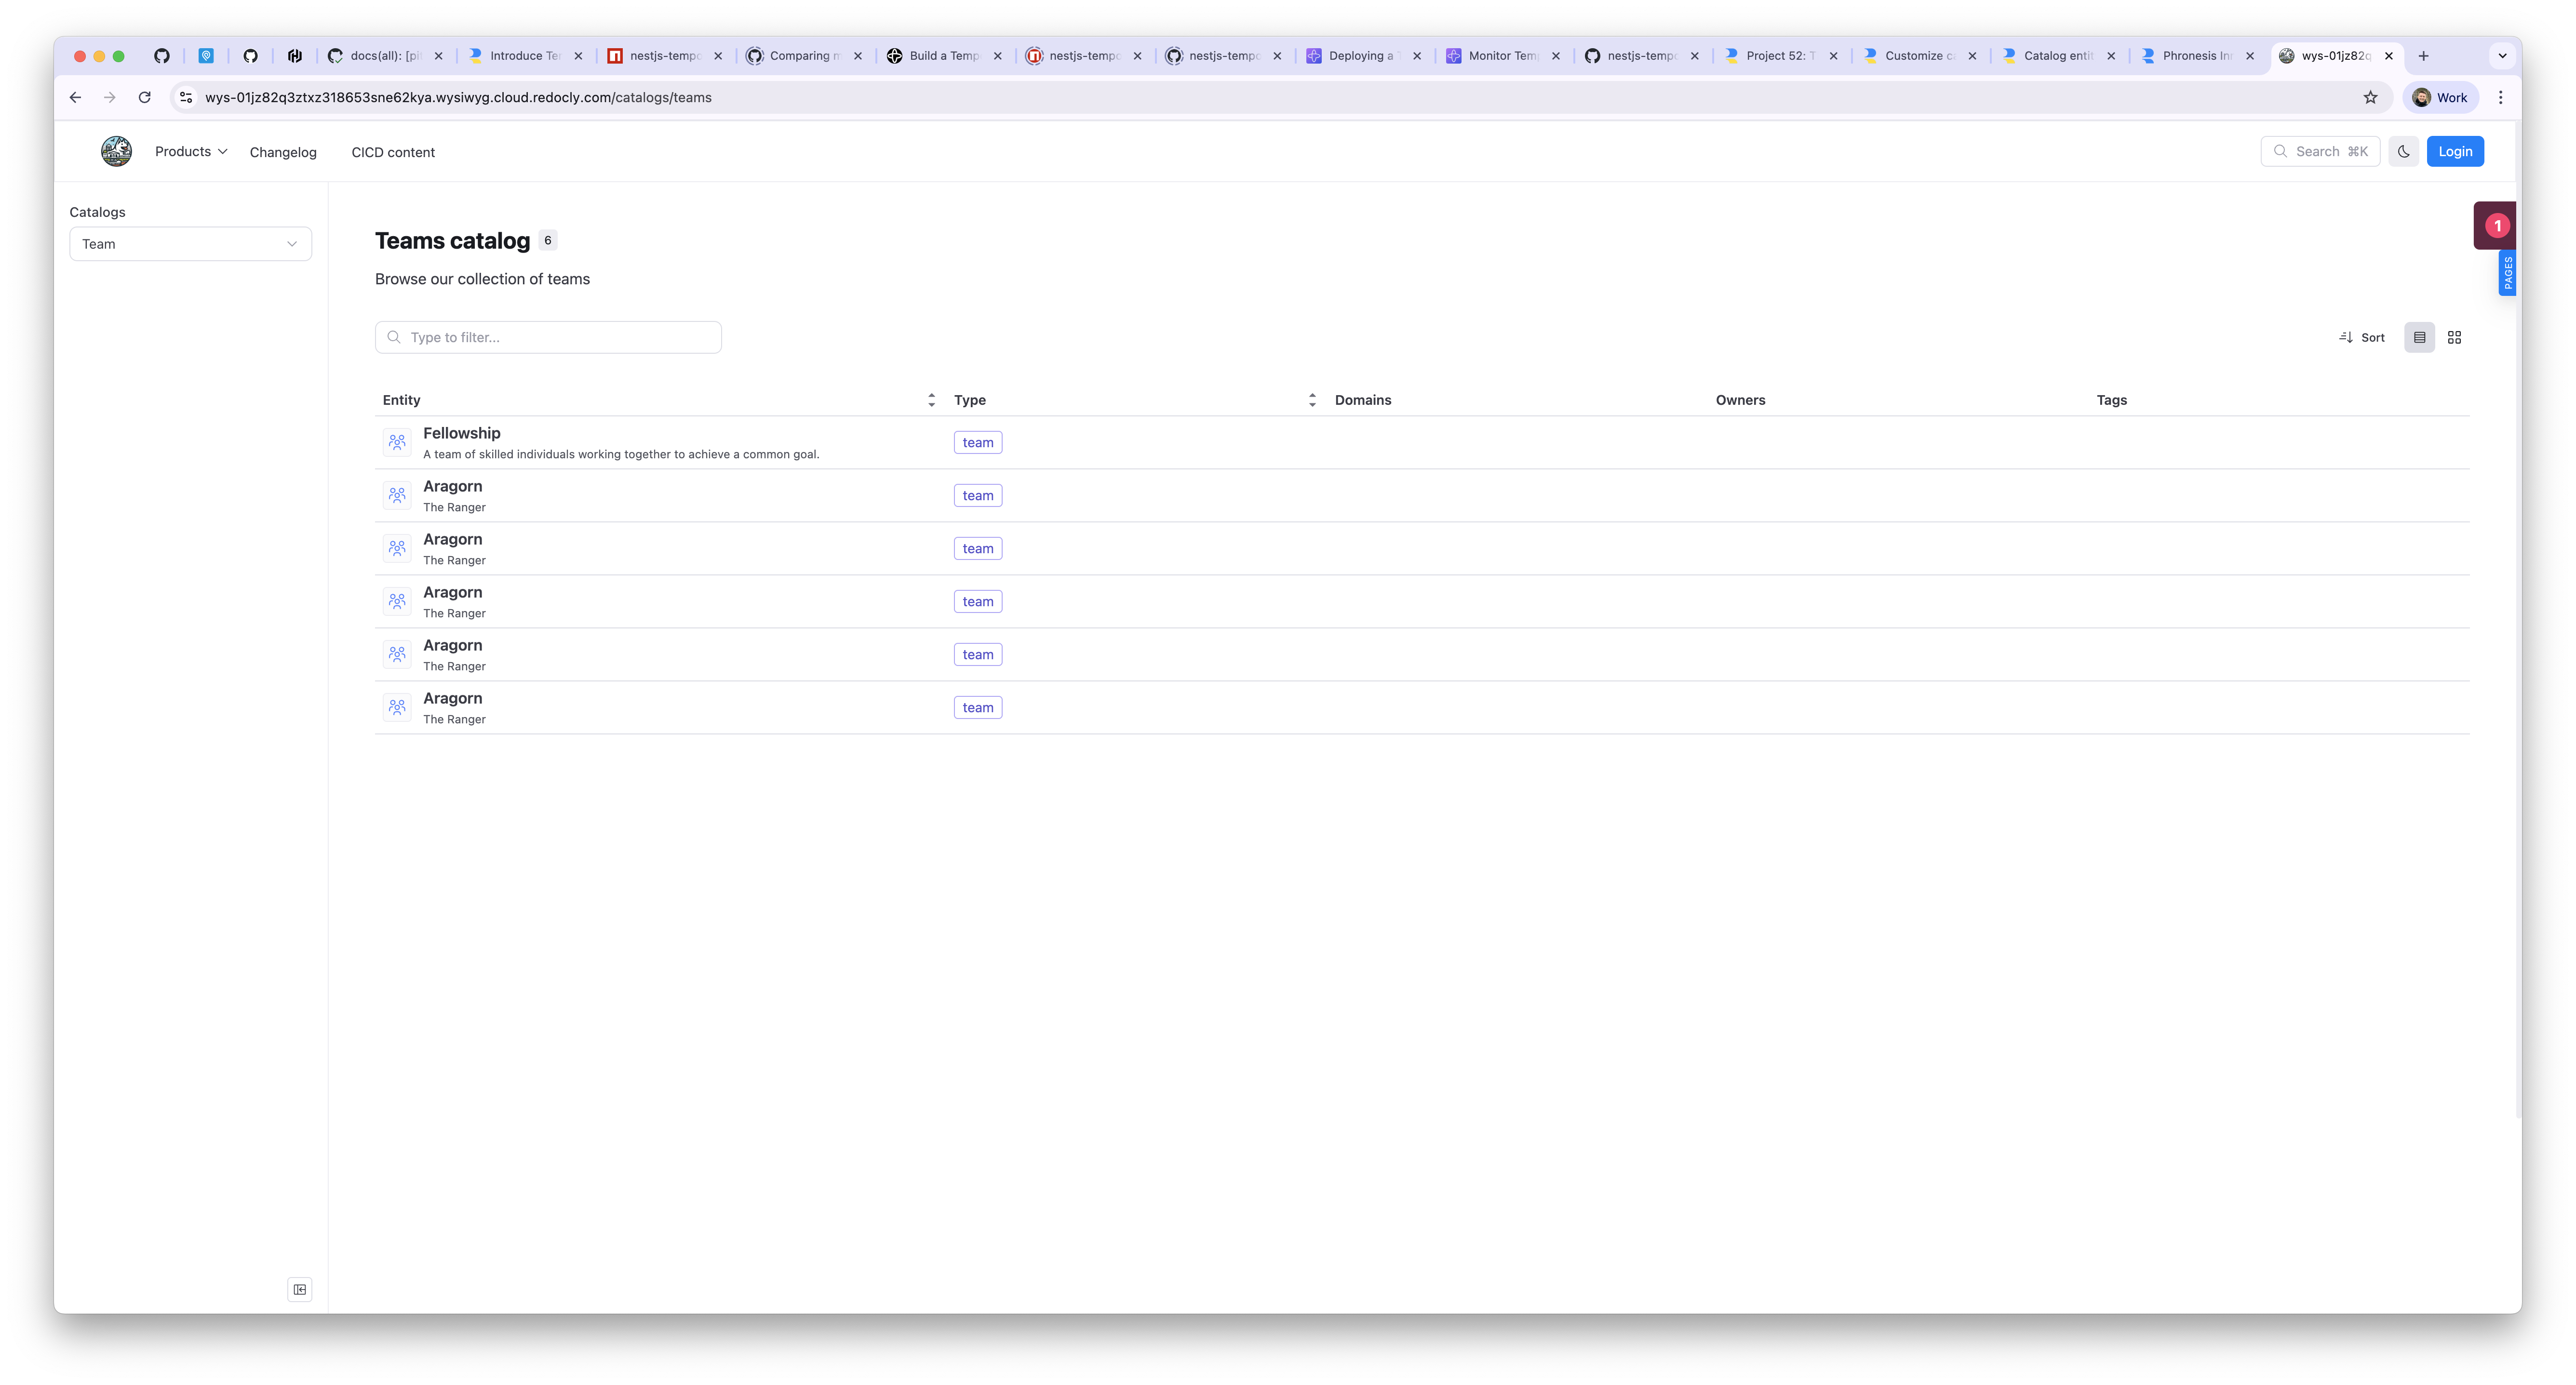Close the Phronesis tab
Image resolution: width=2576 pixels, height=1385 pixels.
point(2250,56)
